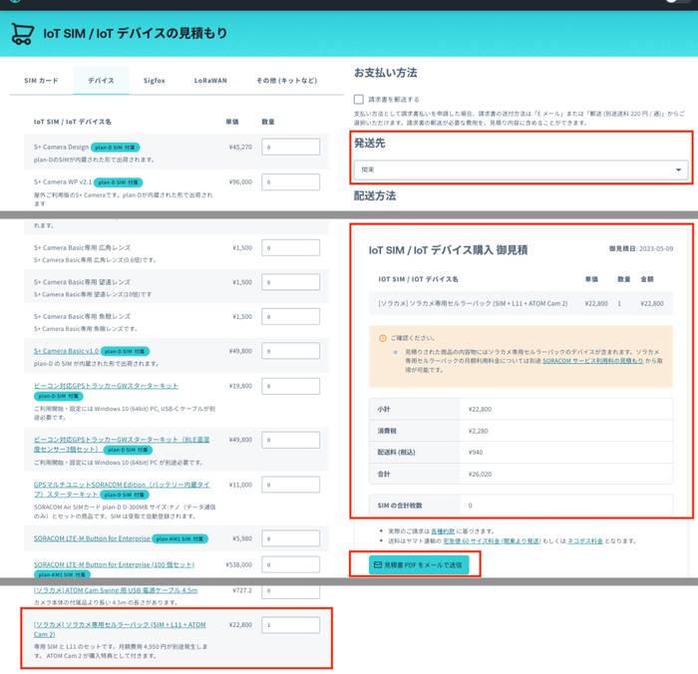Click quantity field for 魚眼レンズ row

(x=291, y=316)
